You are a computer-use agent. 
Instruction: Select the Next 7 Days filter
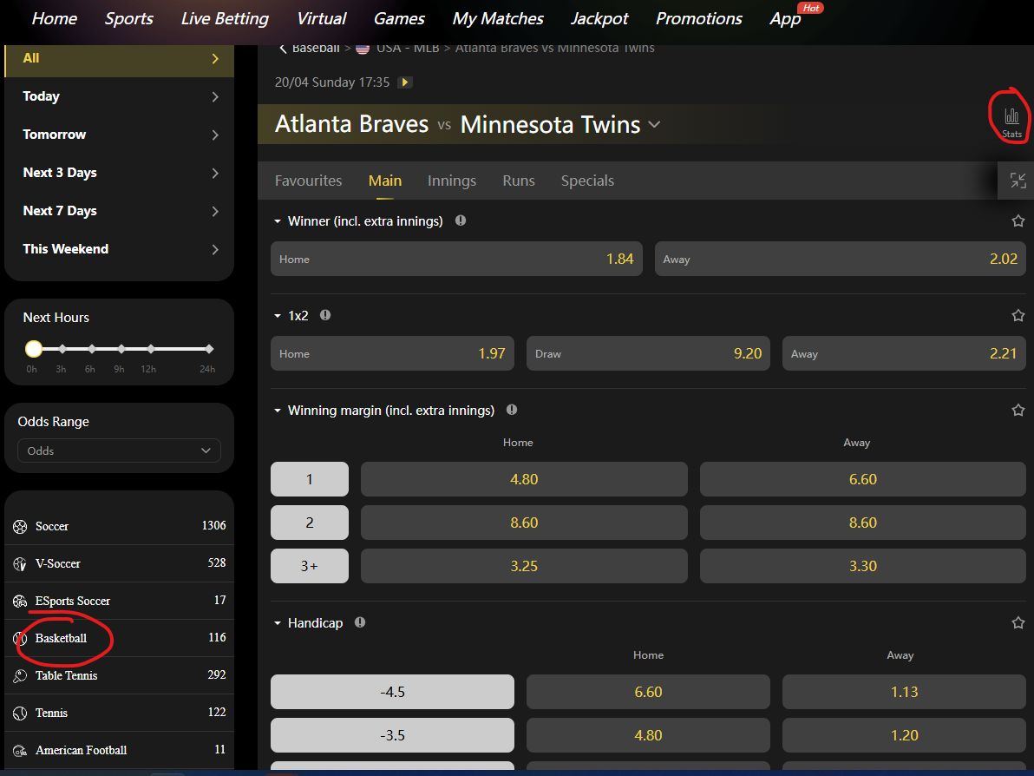[x=120, y=211]
